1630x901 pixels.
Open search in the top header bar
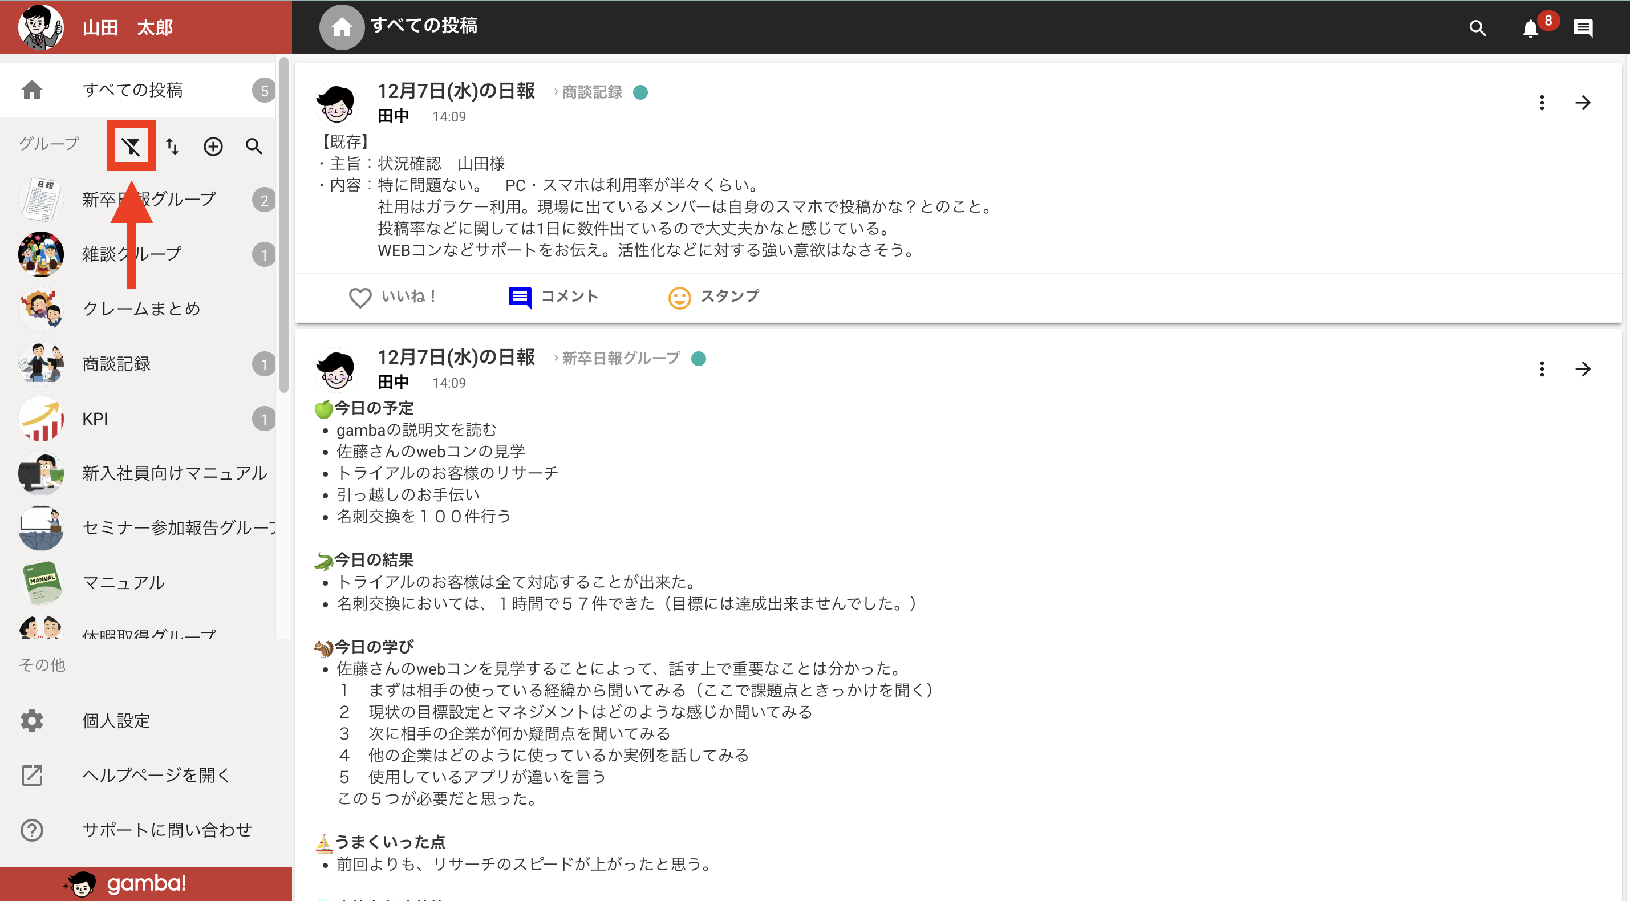[x=1478, y=28]
